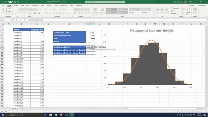Add a new sheet with plus icon

(22, 109)
